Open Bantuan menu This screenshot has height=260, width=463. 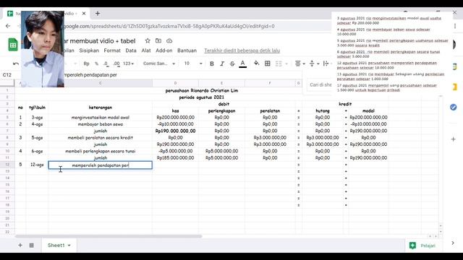tap(187, 51)
